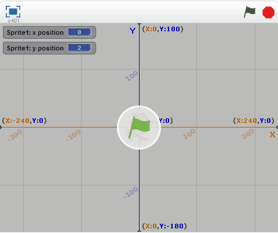The width and height of the screenshot is (278, 233).
Task: Click the orange -100 marker on X axis
Action: click(x=74, y=135)
